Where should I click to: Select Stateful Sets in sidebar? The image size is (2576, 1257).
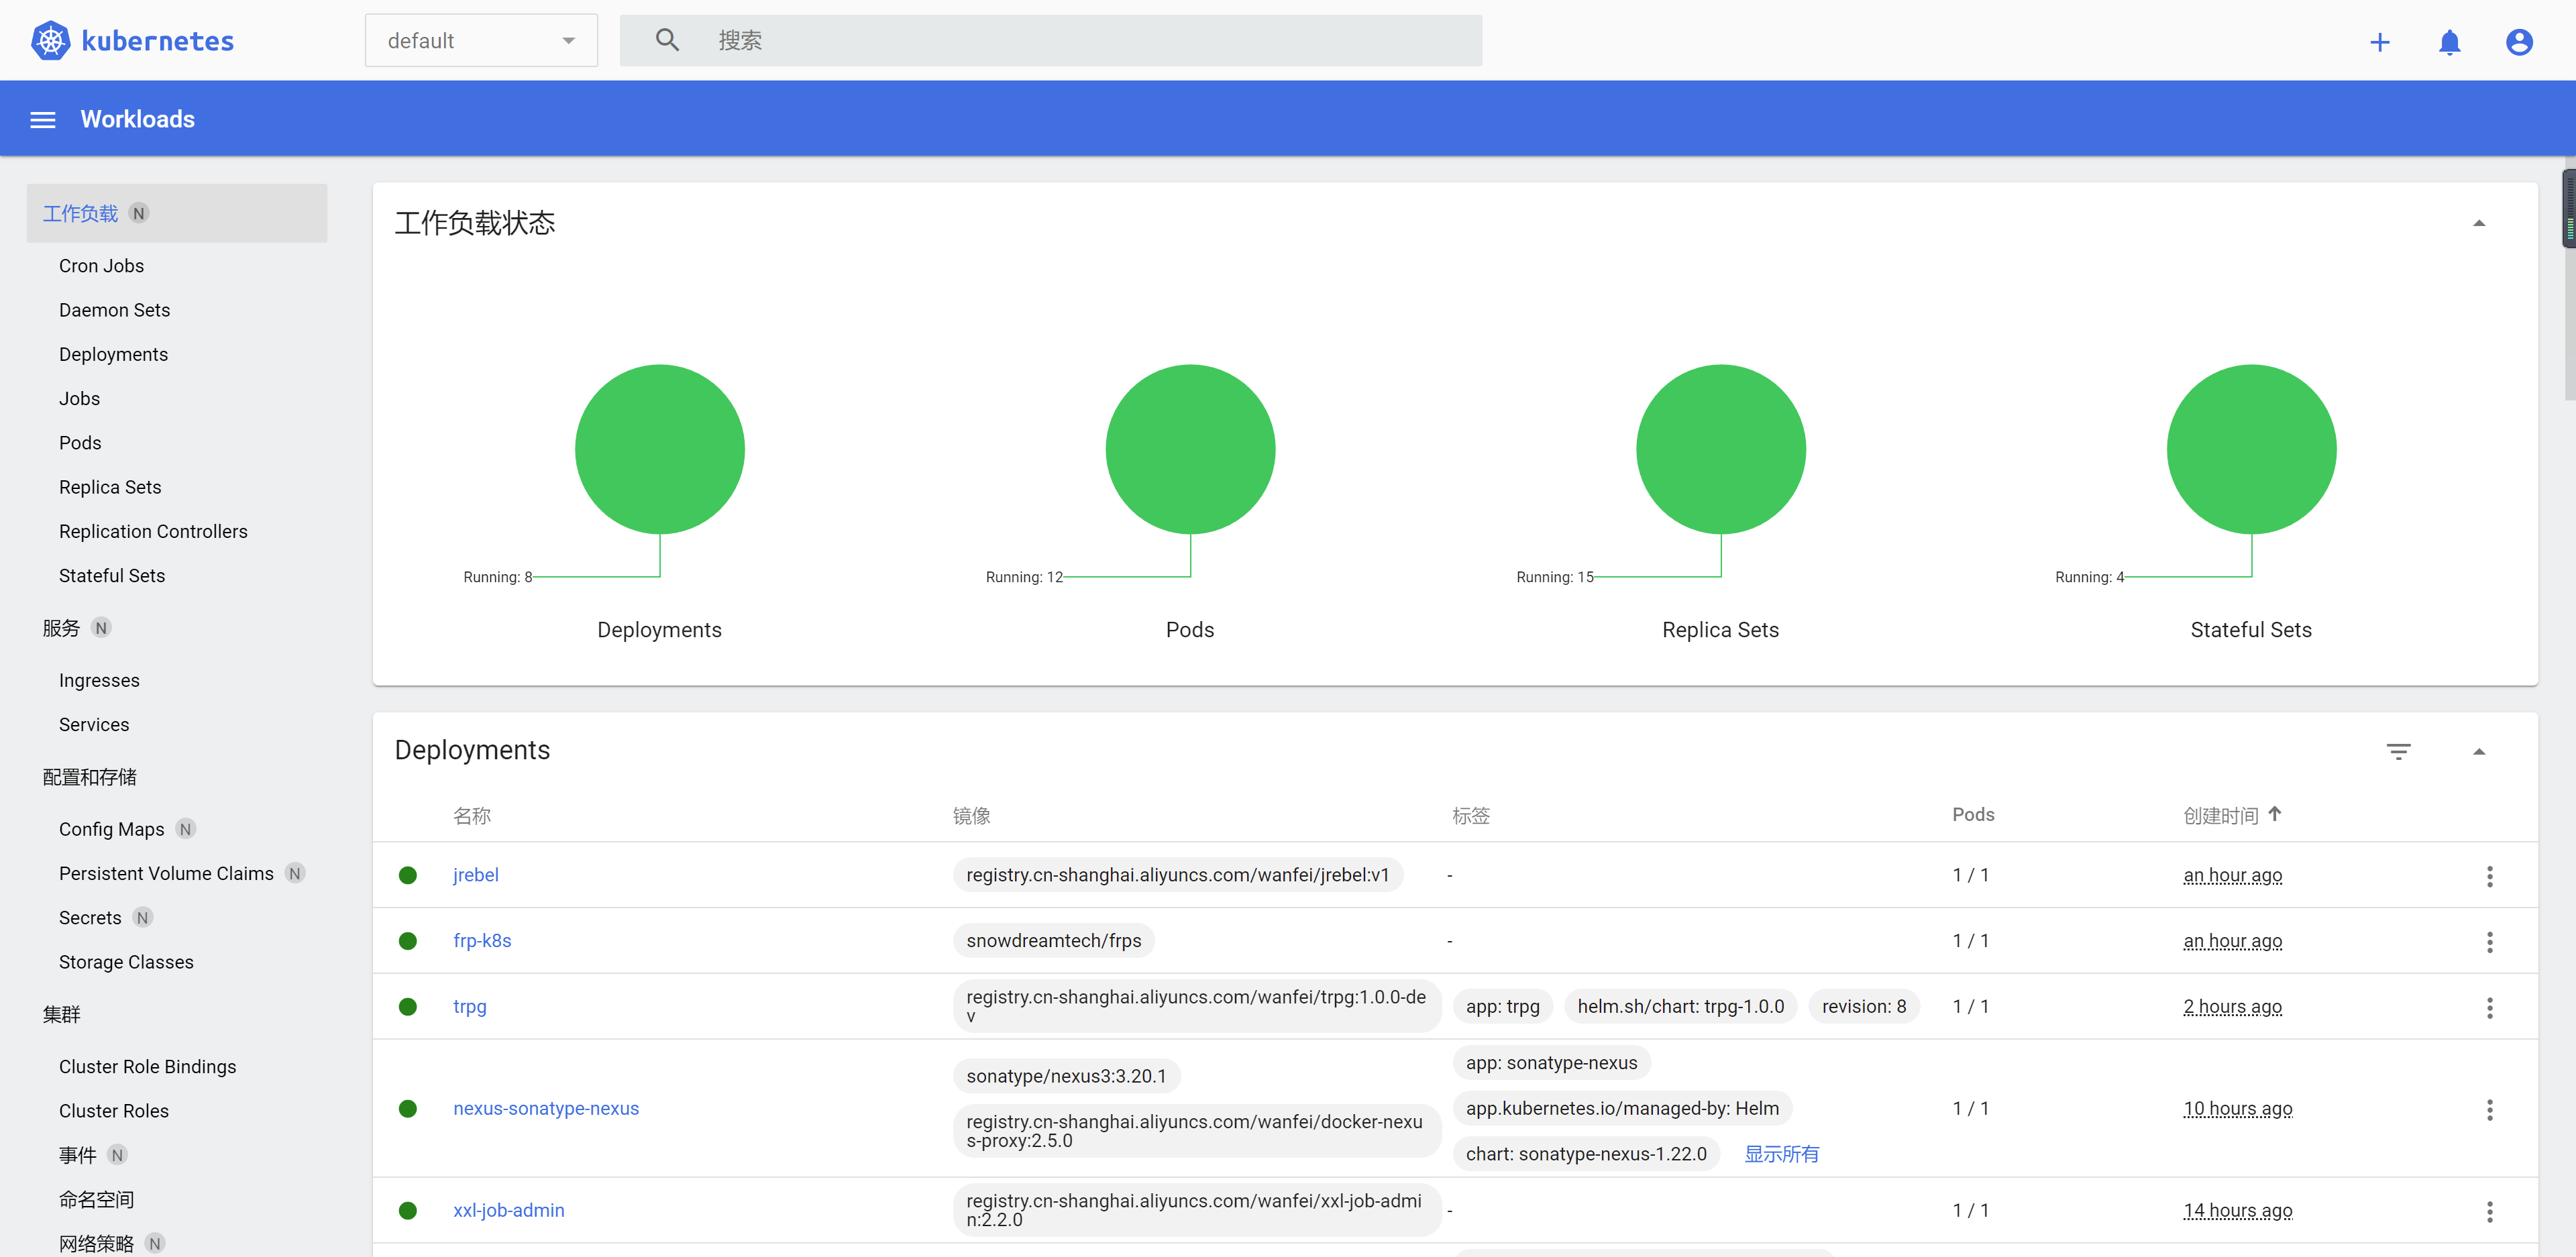pyautogui.click(x=112, y=576)
